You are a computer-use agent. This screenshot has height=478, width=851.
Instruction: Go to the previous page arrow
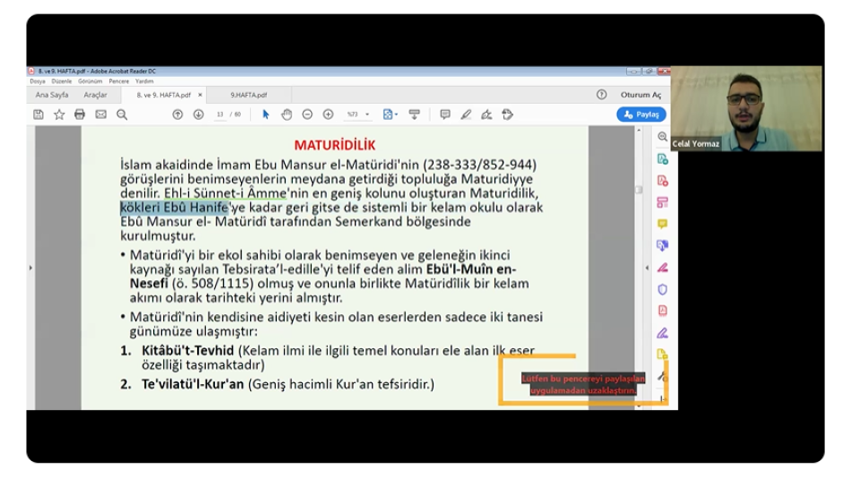tap(177, 115)
